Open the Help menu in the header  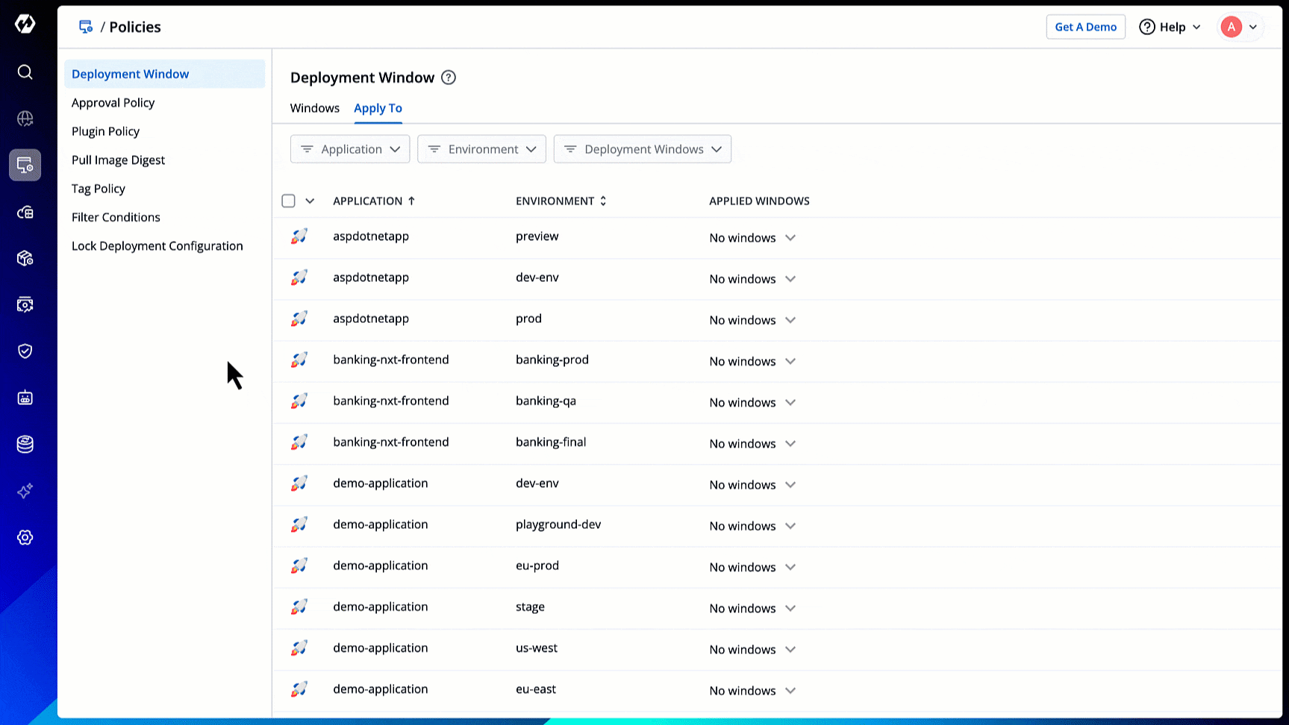click(1170, 27)
